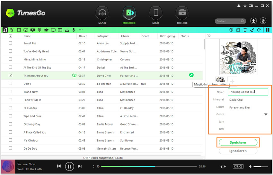Check the box for Mine, Mine, Mine

click(11, 59)
